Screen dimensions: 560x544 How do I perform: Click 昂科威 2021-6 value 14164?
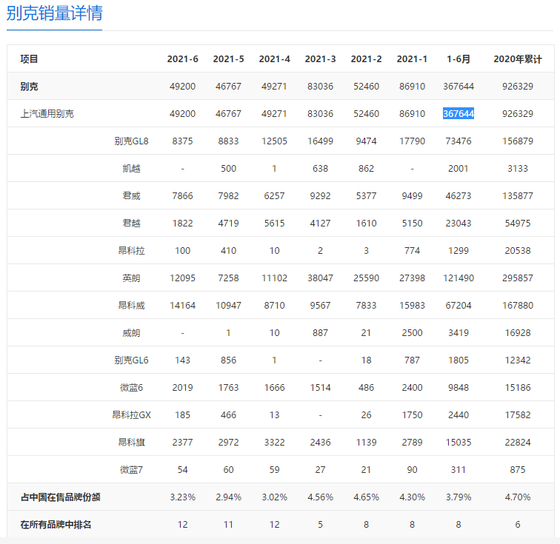tap(182, 306)
